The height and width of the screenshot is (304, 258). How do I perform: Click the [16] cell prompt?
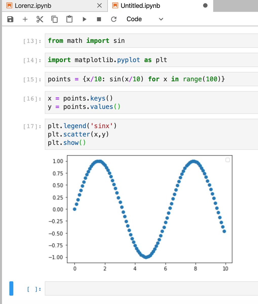point(32,99)
